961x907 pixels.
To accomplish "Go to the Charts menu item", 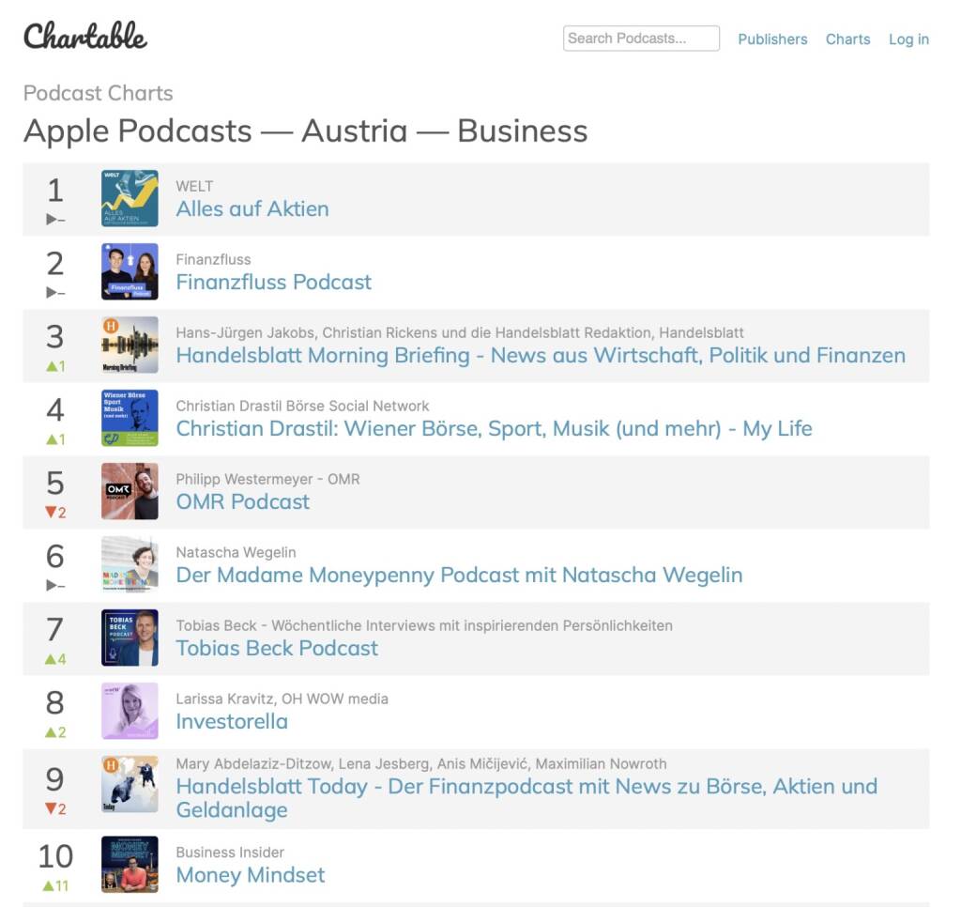I will (847, 39).
